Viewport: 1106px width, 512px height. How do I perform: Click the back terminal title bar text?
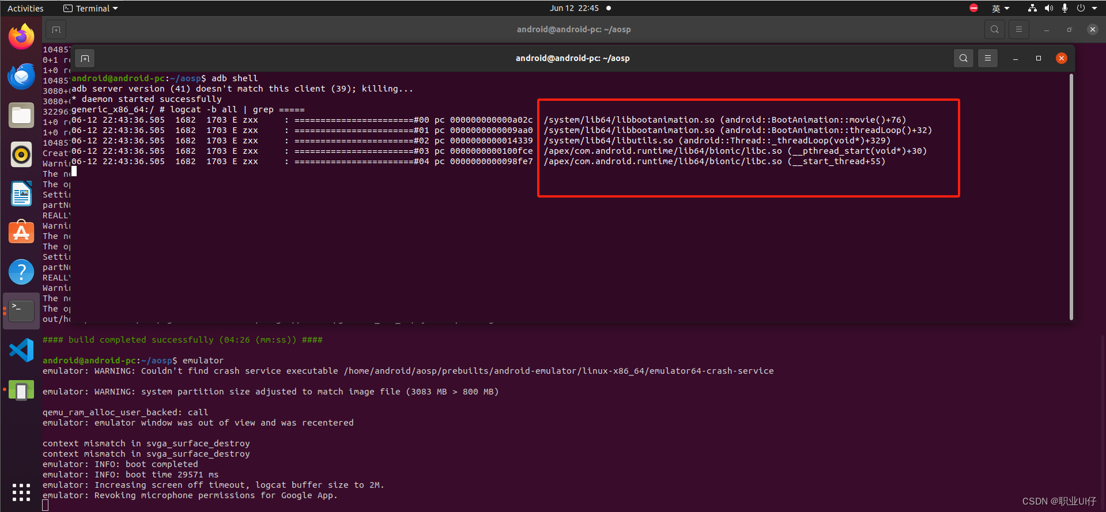[573, 29]
